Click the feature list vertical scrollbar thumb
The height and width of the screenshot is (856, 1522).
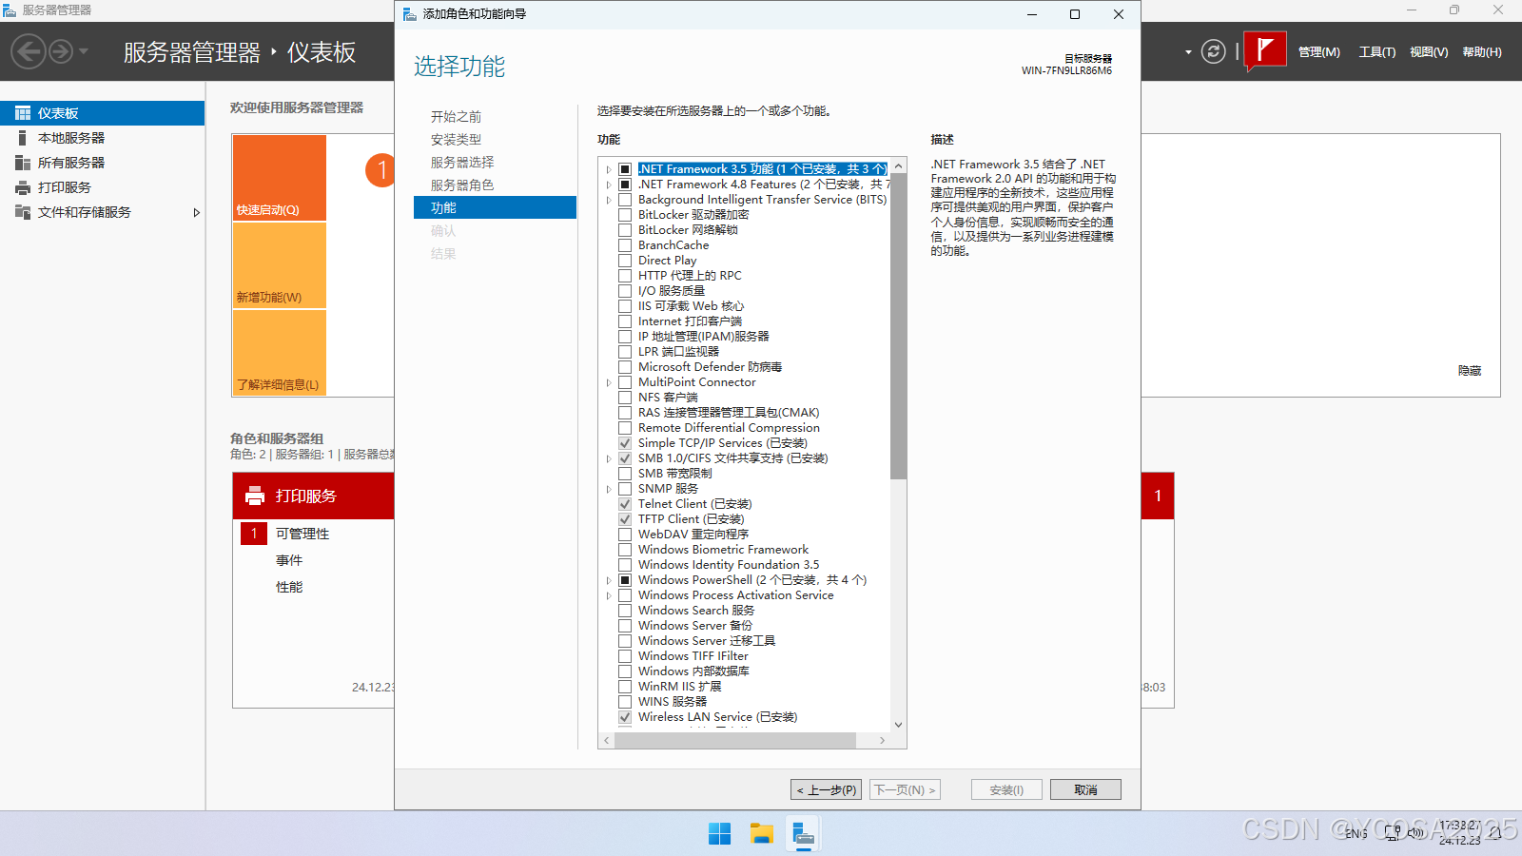[898, 327]
